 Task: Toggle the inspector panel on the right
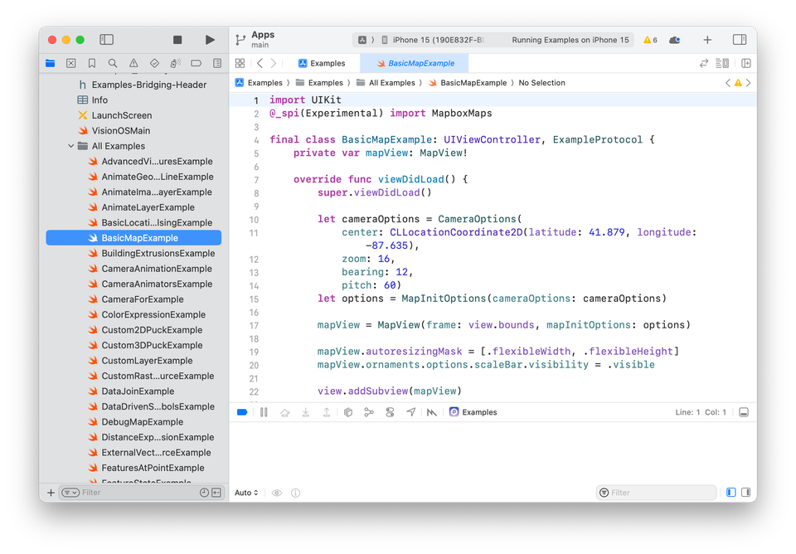[x=740, y=40]
